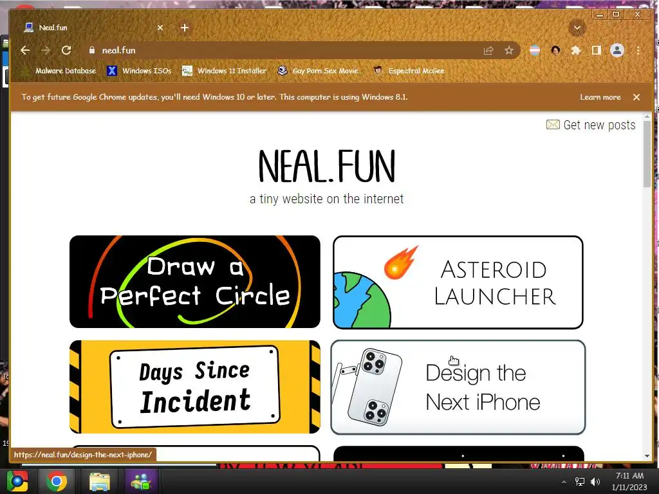Screen dimensions: 659x494
Task: Toggle the Chrome side panel
Action: tap(597, 50)
